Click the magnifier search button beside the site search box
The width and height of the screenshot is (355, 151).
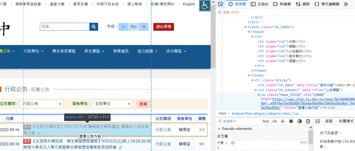pyautogui.click(x=94, y=27)
